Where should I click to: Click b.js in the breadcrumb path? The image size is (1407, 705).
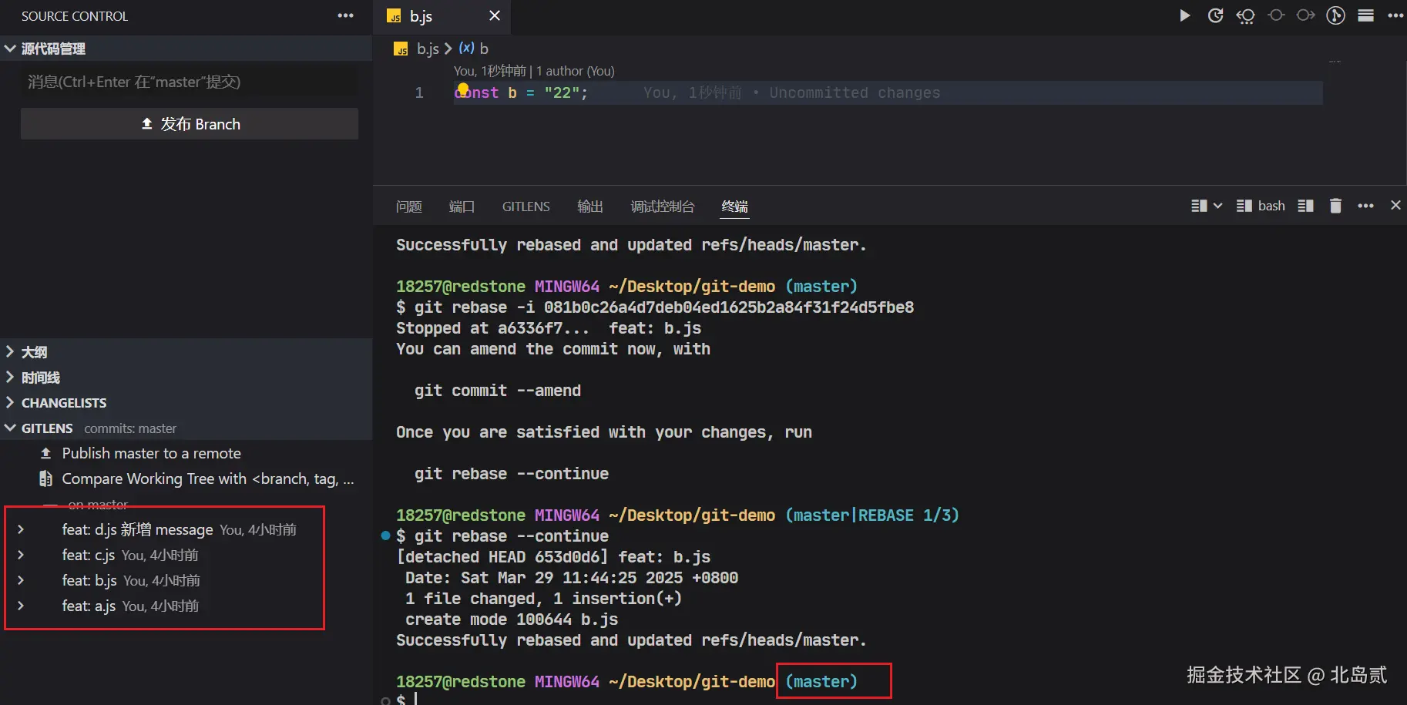[428, 49]
